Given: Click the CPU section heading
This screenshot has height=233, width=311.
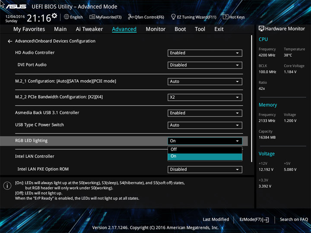Looking at the screenshot, I should coord(263,39).
